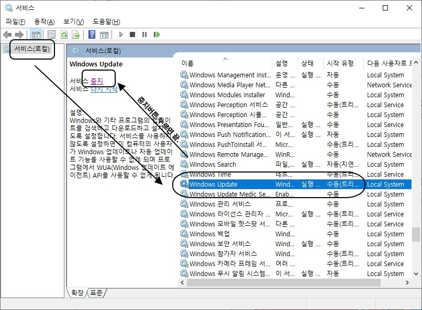Select Windows Perception 서비스 row
The height and width of the screenshot is (310, 422).
295,105
